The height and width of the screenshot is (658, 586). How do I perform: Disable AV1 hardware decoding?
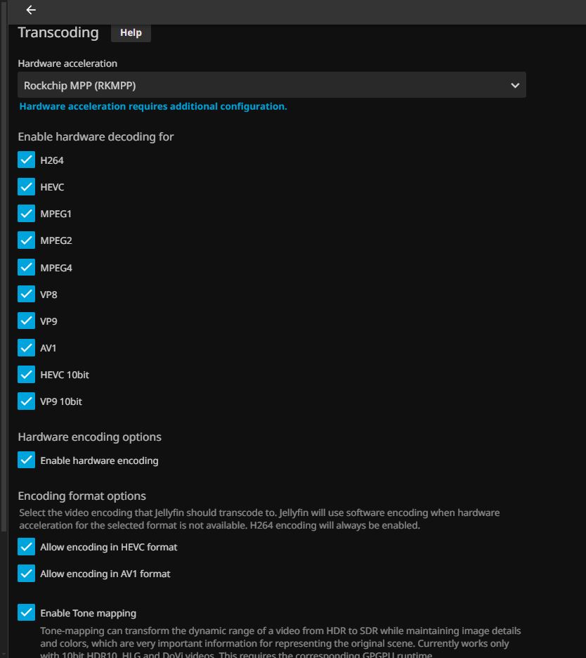[27, 348]
